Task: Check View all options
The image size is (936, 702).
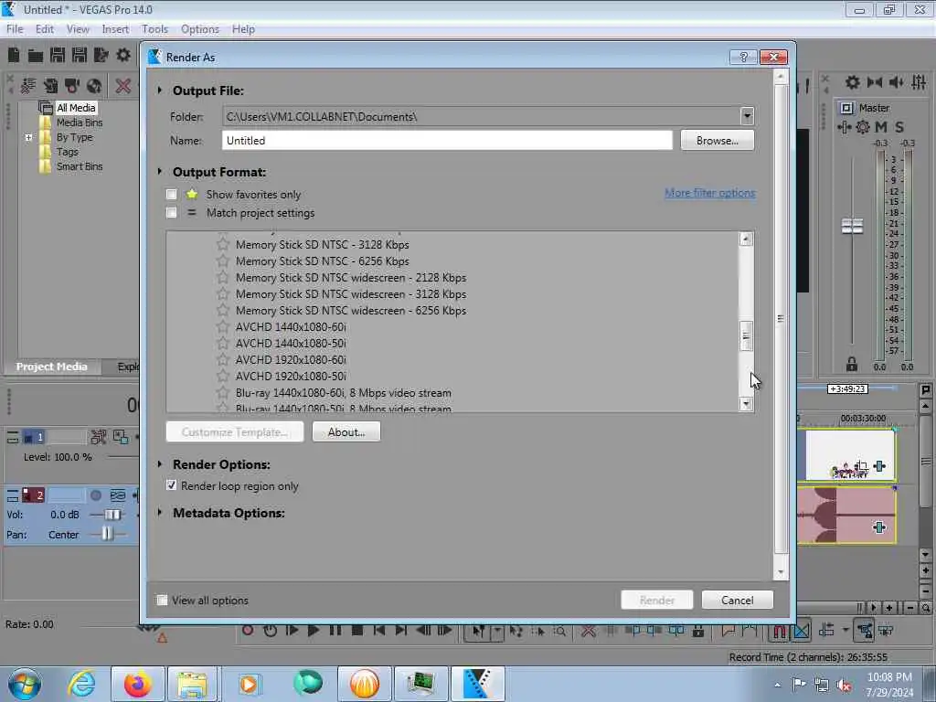Action: pos(162,600)
